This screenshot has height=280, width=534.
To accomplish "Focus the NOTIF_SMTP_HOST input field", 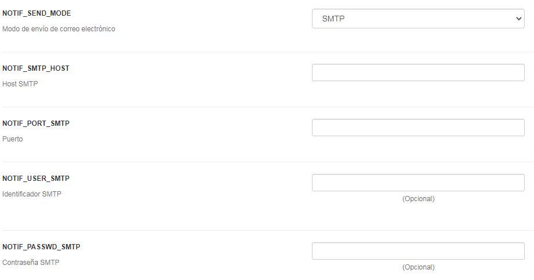I will click(x=418, y=72).
